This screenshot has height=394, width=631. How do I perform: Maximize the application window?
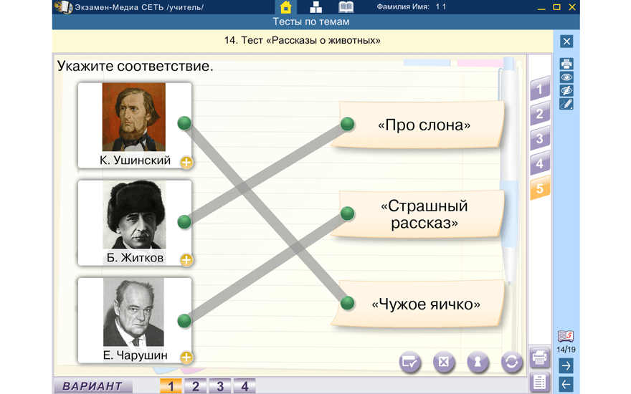(x=556, y=7)
